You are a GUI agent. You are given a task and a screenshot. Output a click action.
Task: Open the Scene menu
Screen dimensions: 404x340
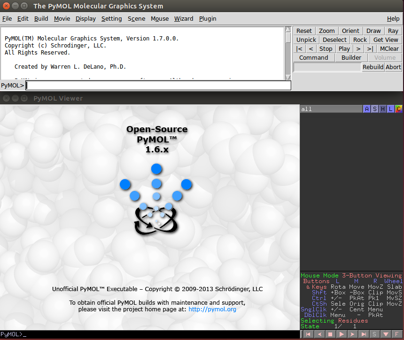tap(136, 18)
